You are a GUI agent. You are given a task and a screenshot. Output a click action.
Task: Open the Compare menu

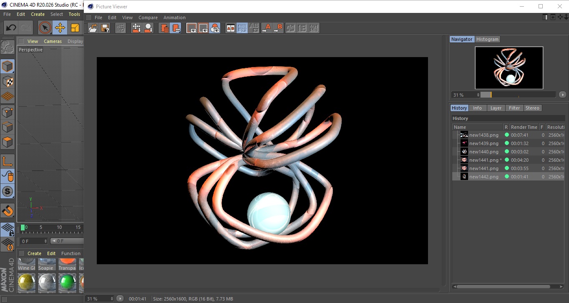click(x=148, y=18)
